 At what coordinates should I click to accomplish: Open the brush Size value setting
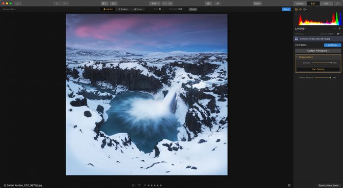pos(160,9)
